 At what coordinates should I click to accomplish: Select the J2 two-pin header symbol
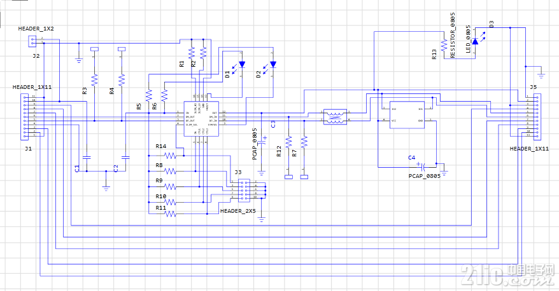(32, 41)
